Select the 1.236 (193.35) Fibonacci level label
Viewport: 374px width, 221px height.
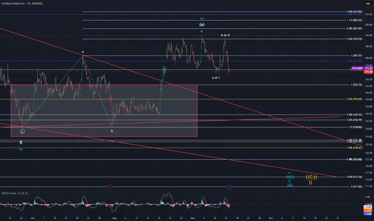tap(354, 39)
